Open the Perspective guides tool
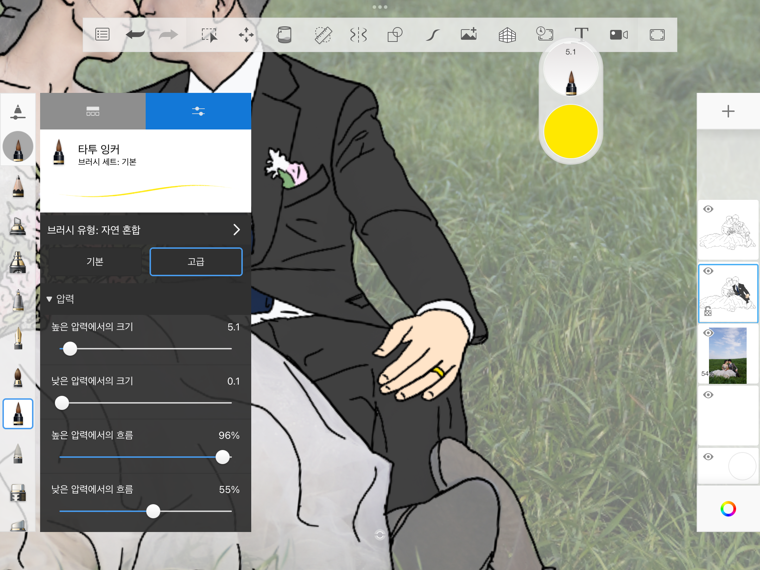 tap(507, 35)
